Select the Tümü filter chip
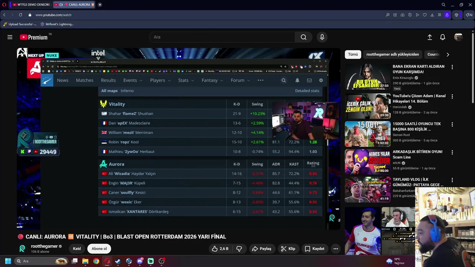475x267 pixels. (353, 55)
